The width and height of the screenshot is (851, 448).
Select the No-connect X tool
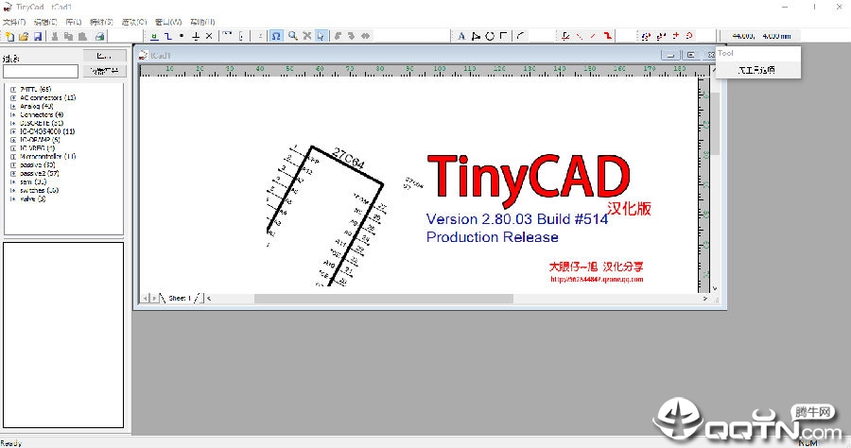click(x=209, y=36)
